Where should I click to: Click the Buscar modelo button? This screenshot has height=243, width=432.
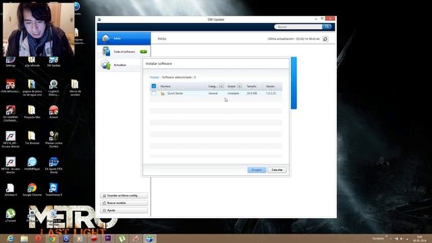point(124,203)
